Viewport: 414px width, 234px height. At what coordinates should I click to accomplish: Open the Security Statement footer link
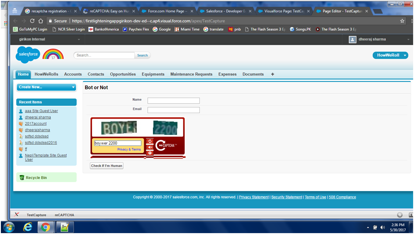(x=286, y=197)
